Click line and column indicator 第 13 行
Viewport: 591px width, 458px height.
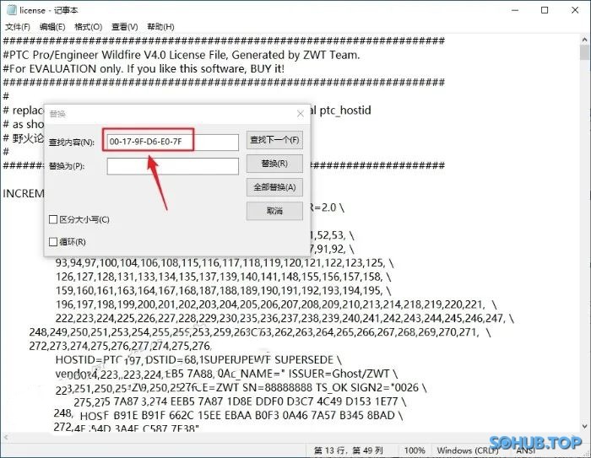tap(348, 450)
